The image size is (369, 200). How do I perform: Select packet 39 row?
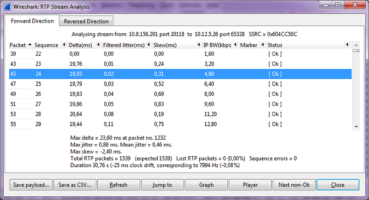tap(180, 54)
